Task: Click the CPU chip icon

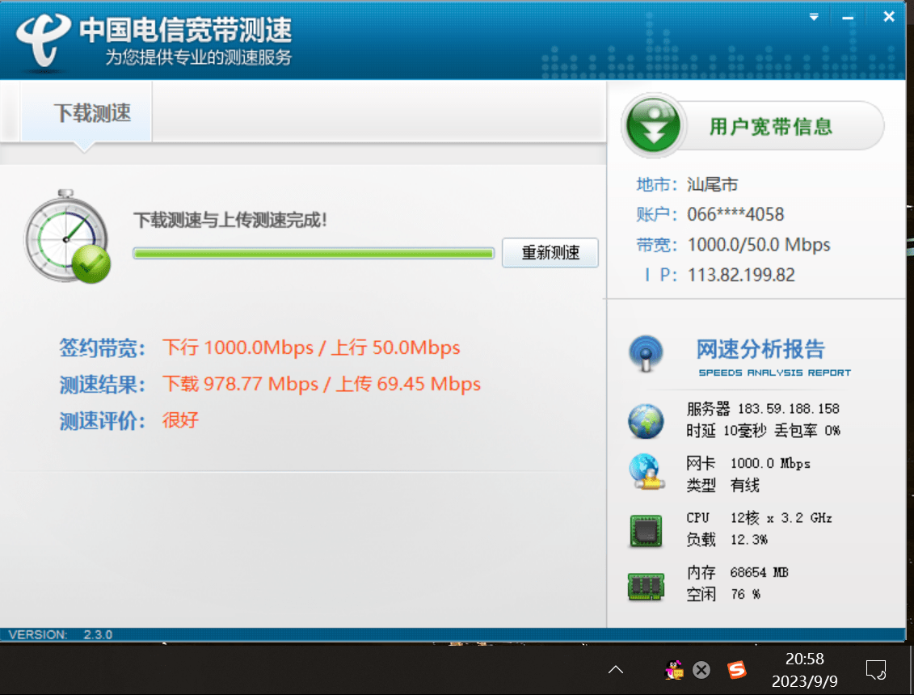Action: coord(646,531)
